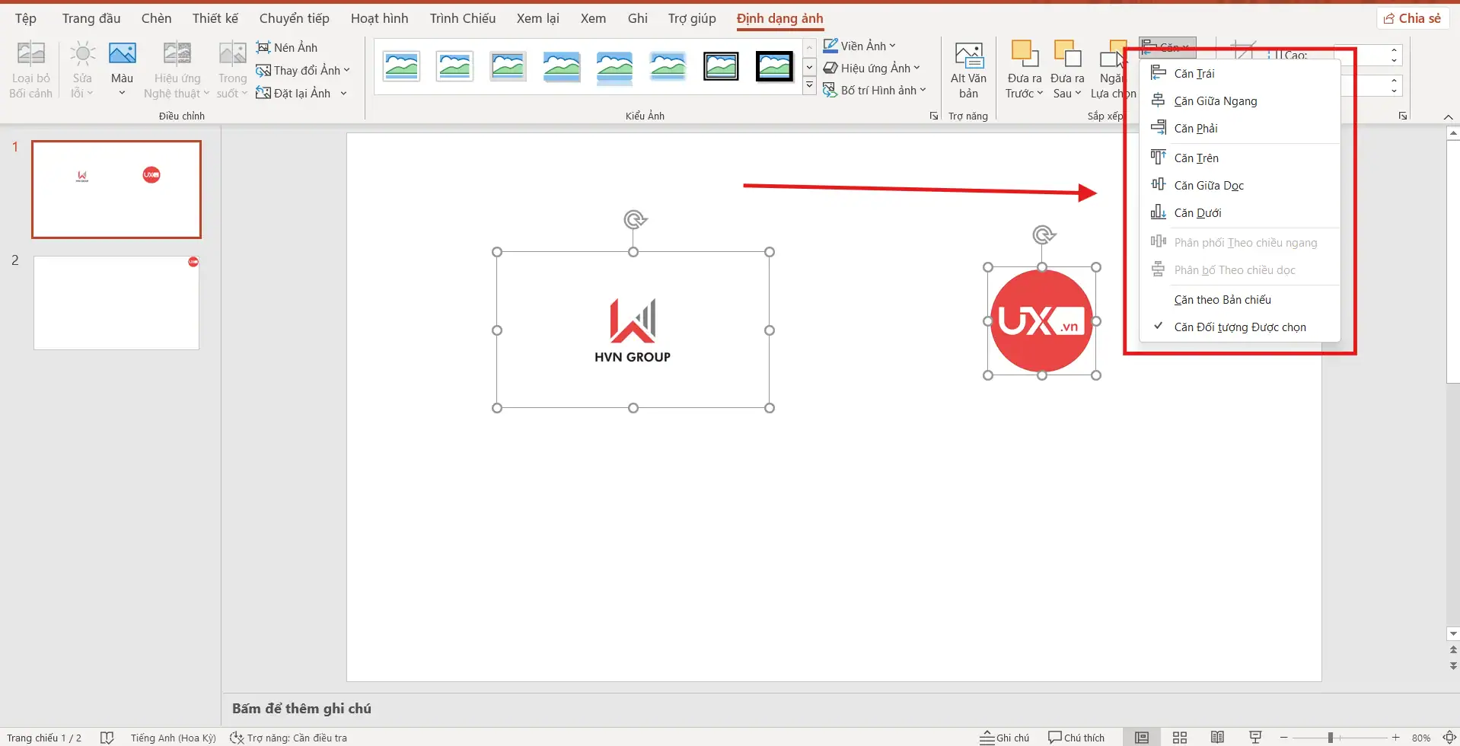Click Trợ năng: Cần điều tra status
The height and width of the screenshot is (746, 1460).
pos(288,738)
